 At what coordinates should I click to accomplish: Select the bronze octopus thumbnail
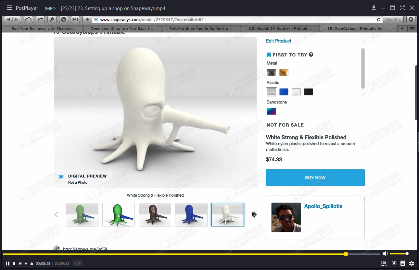pos(155,215)
